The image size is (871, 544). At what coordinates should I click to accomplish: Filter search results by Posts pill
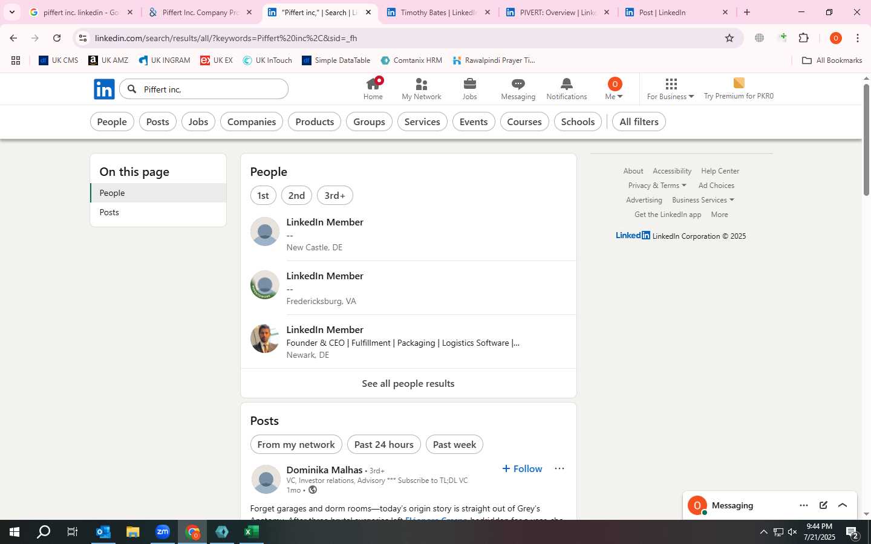point(158,121)
